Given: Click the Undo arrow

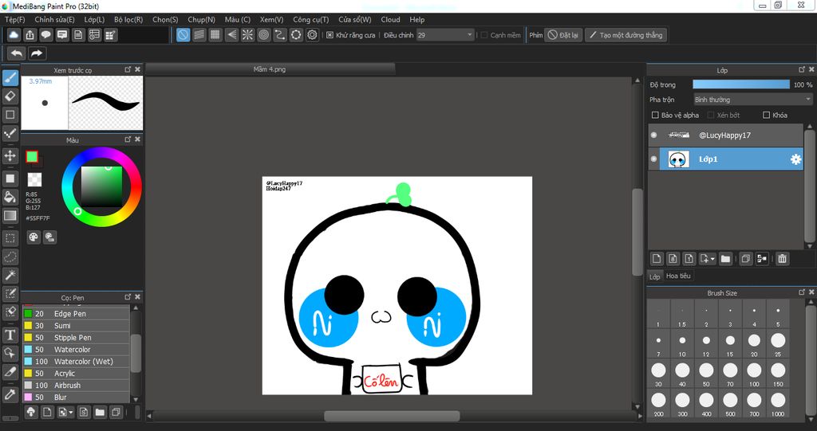Looking at the screenshot, I should point(17,53).
